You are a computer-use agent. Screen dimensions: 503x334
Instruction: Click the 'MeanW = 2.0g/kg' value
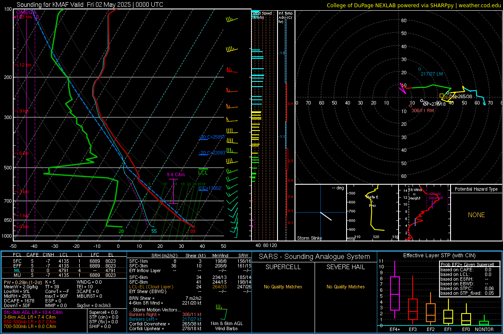(20, 287)
